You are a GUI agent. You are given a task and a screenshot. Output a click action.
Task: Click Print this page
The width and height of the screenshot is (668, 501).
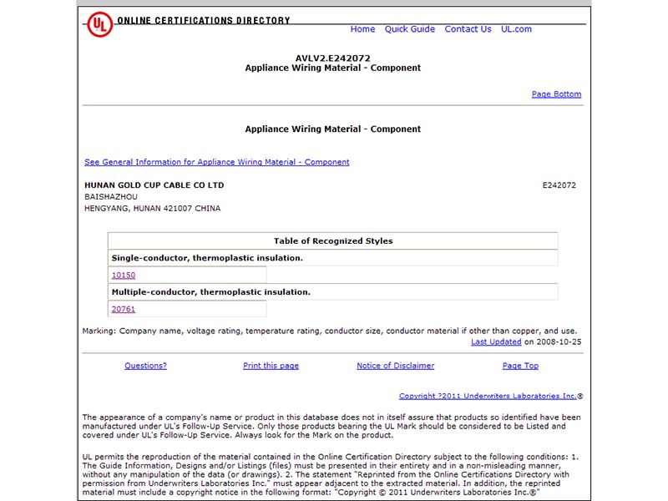[271, 366]
